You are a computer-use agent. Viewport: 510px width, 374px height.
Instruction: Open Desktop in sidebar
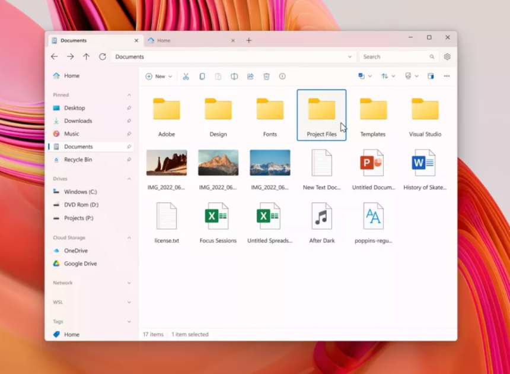click(x=91, y=107)
